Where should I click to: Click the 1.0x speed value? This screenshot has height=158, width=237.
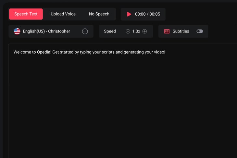(136, 32)
